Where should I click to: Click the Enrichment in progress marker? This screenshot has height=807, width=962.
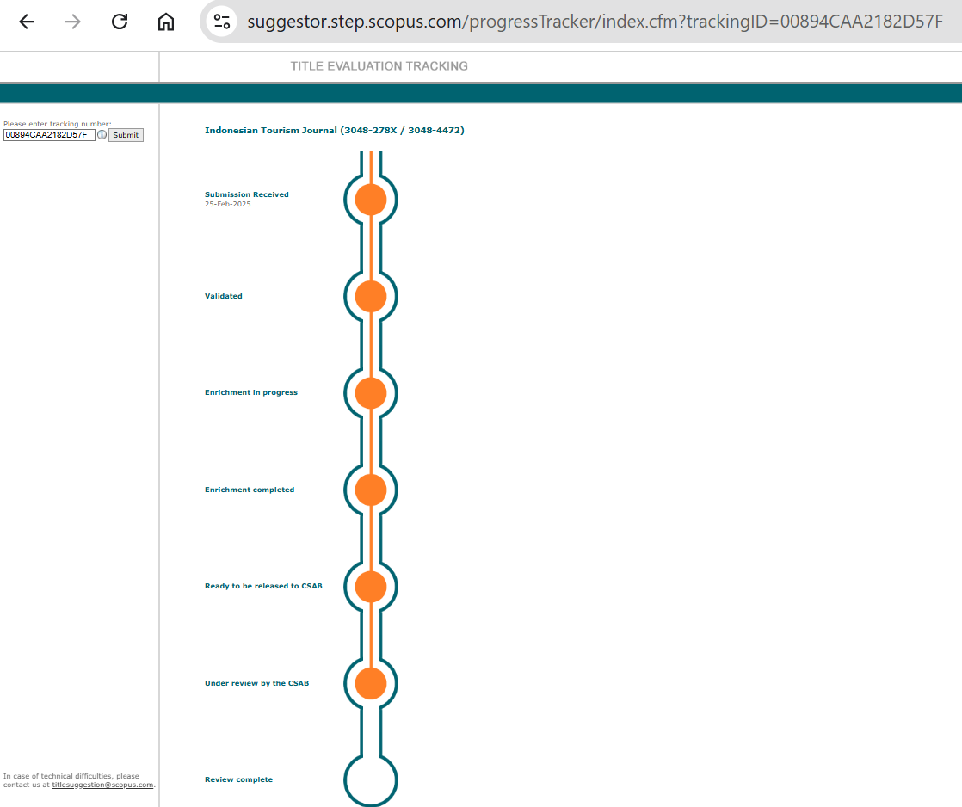371,392
